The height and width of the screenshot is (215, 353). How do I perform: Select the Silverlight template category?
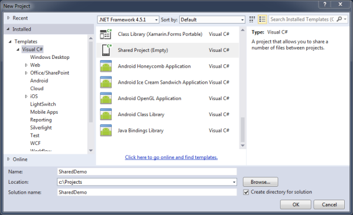pos(41,128)
